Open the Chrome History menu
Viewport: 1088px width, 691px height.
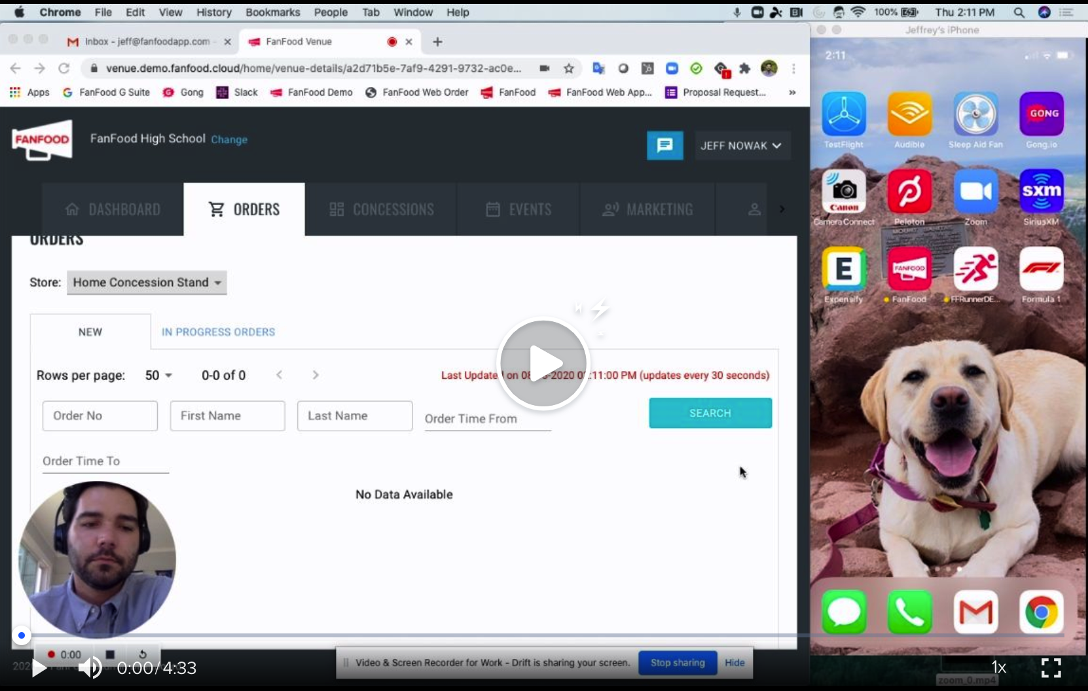214,12
